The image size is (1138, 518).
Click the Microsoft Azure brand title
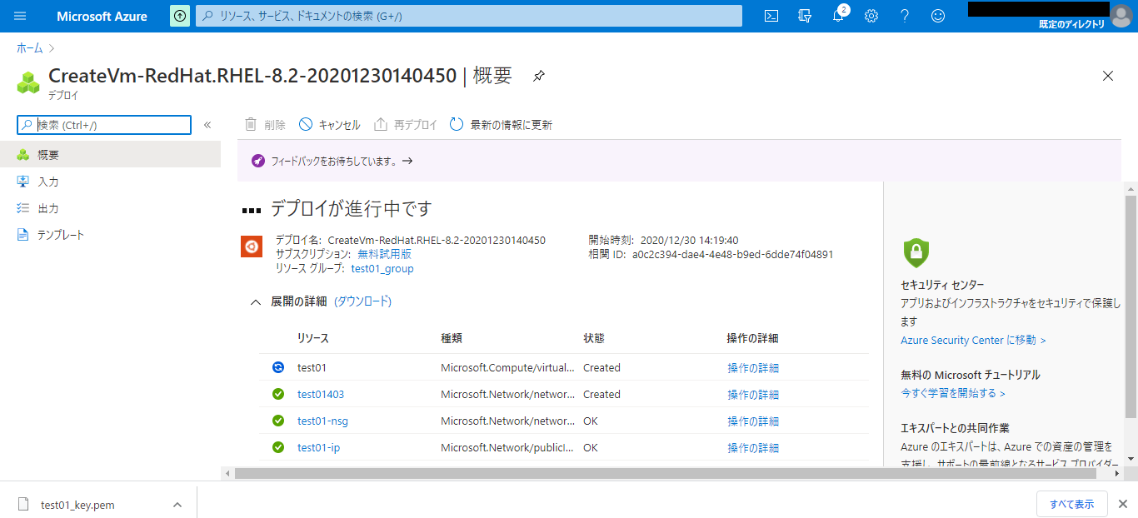click(x=102, y=16)
